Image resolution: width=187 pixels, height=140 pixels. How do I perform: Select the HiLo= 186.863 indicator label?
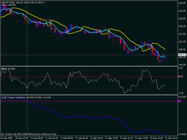[x=9, y=5]
